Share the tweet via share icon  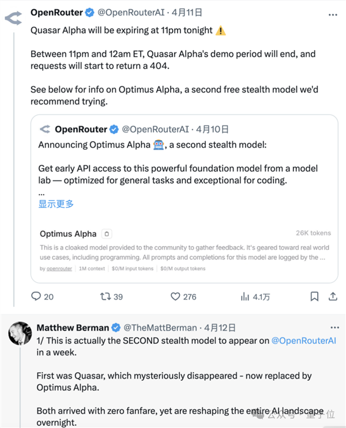(x=333, y=297)
